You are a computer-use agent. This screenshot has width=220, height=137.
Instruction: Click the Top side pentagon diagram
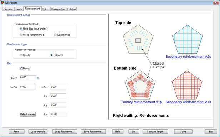138,39
